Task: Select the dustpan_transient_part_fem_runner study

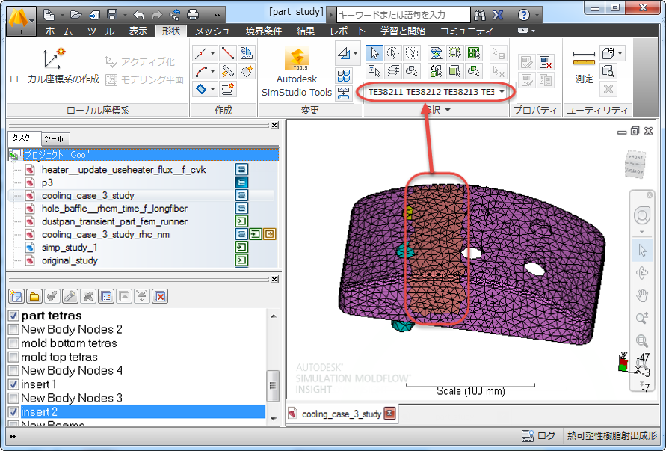Action: coord(114,221)
